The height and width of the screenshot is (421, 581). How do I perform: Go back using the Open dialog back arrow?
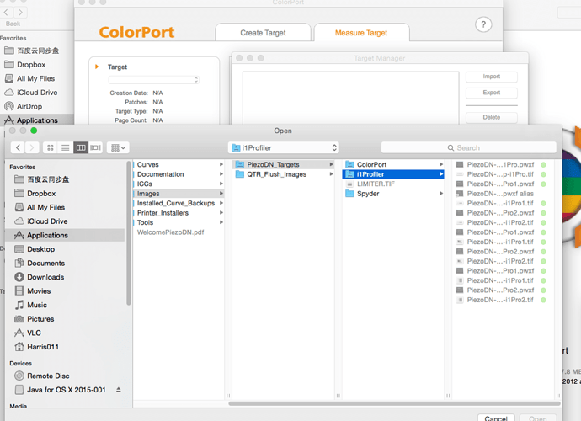(x=19, y=148)
